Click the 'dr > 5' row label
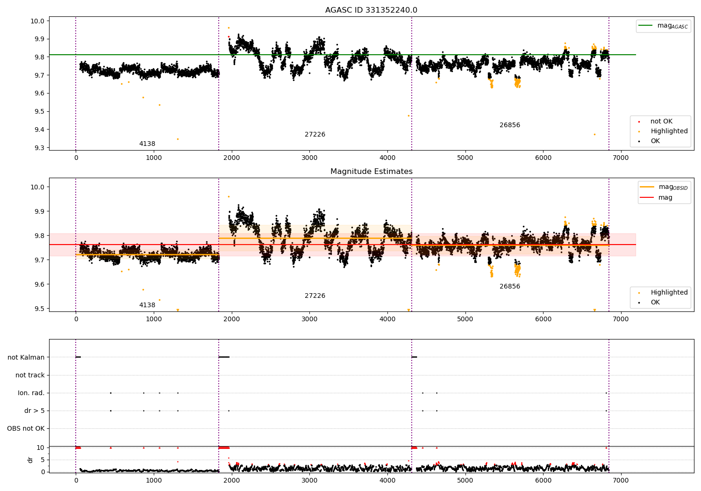Screen dimensions: 701x491 point(35,411)
